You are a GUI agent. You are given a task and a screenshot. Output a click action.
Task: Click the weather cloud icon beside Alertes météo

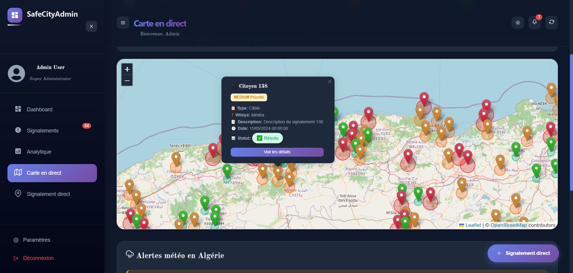(x=130, y=254)
